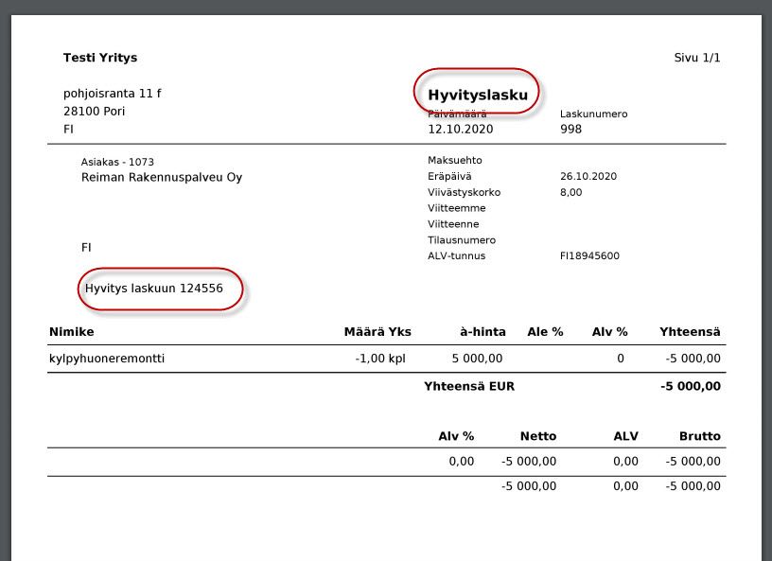Click the Nimike column header
This screenshot has width=772, height=561.
point(71,332)
